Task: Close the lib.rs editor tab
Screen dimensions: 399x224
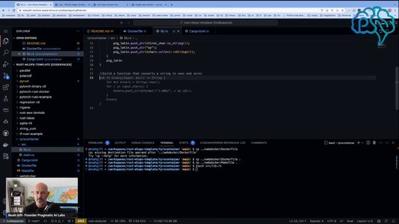Action: [x=178, y=31]
